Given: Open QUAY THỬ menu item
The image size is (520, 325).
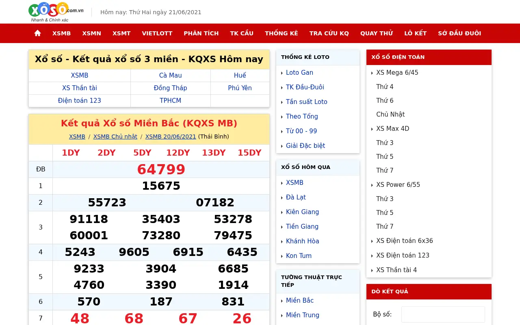Looking at the screenshot, I should click(x=377, y=33).
